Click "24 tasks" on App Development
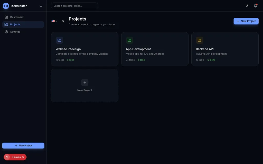Viewport: 263px width, 164px height. (130, 60)
